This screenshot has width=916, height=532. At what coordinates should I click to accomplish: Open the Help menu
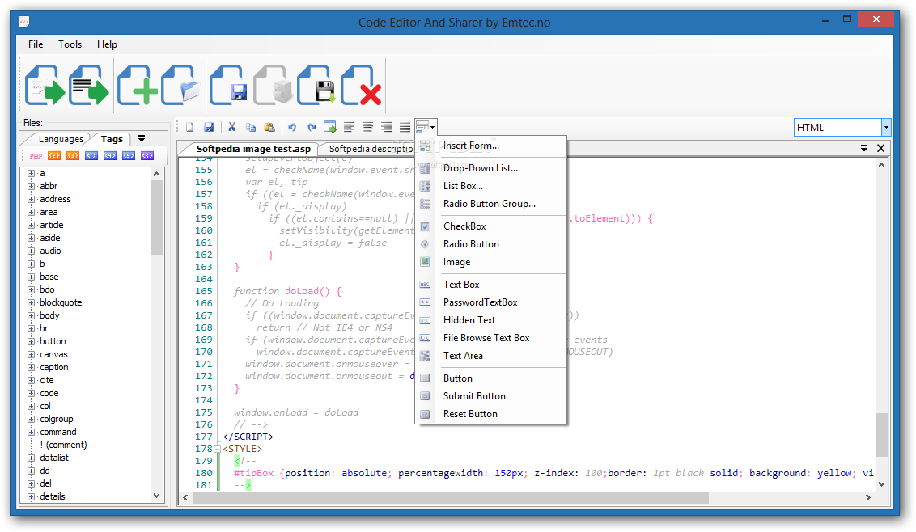tap(107, 44)
